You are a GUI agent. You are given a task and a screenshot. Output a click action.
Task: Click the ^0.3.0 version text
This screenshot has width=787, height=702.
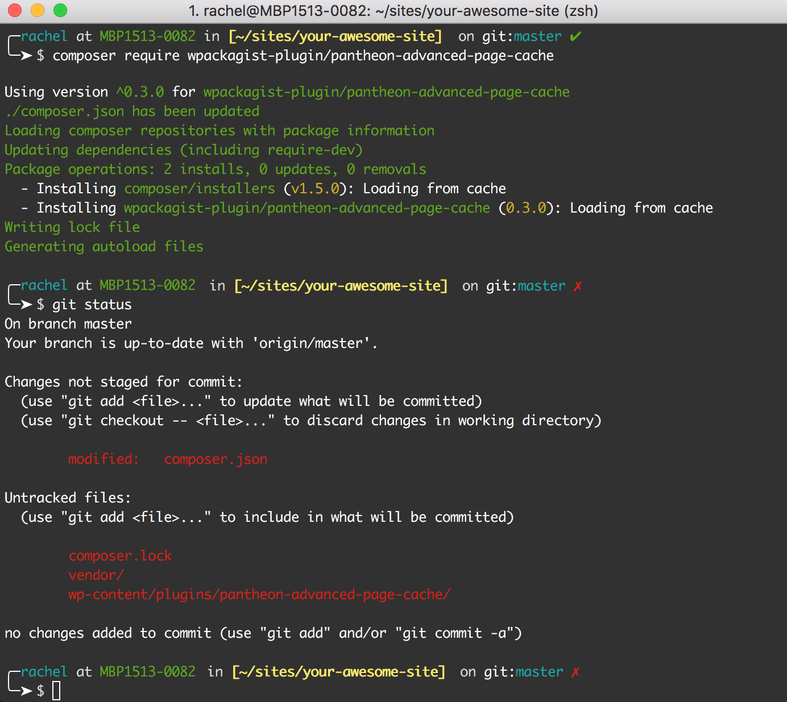[x=140, y=92]
